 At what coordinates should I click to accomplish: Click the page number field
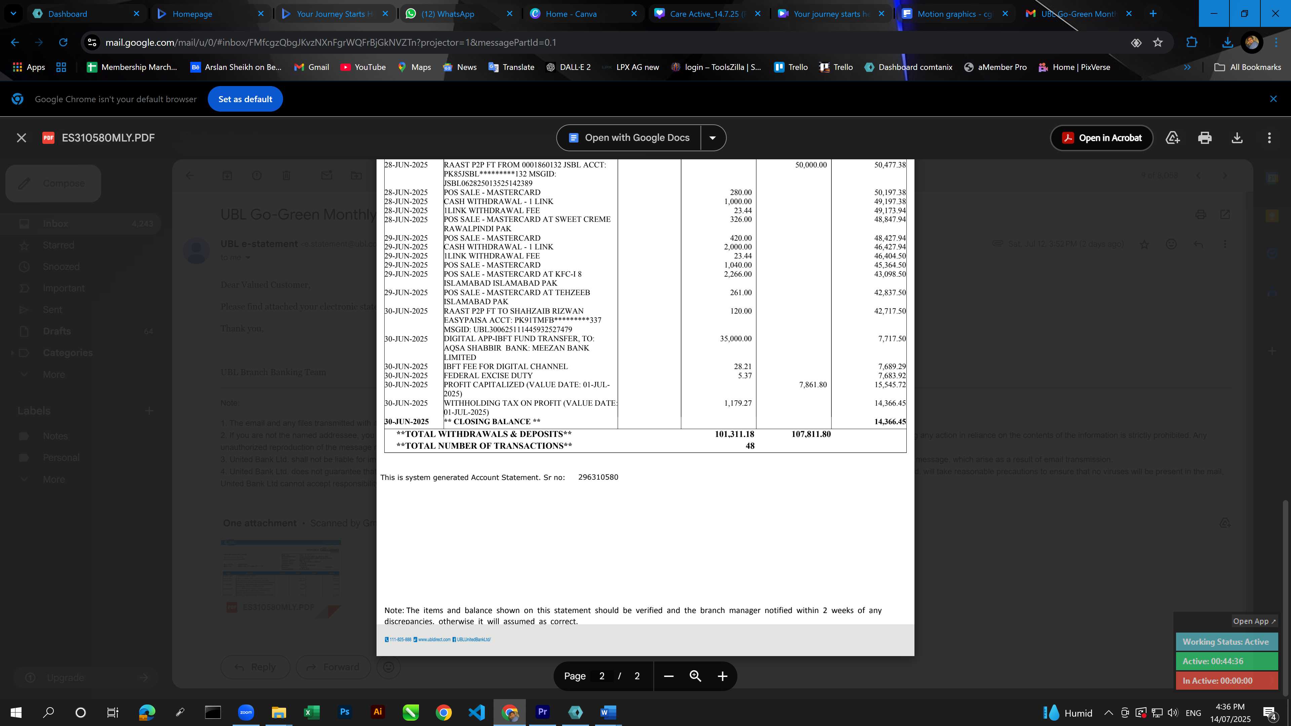pyautogui.click(x=601, y=676)
